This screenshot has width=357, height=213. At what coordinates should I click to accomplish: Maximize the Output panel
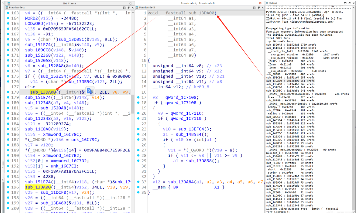point(345,3)
